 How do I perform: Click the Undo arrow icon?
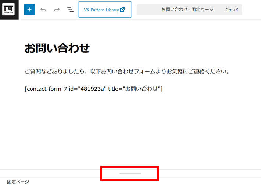[43, 10]
